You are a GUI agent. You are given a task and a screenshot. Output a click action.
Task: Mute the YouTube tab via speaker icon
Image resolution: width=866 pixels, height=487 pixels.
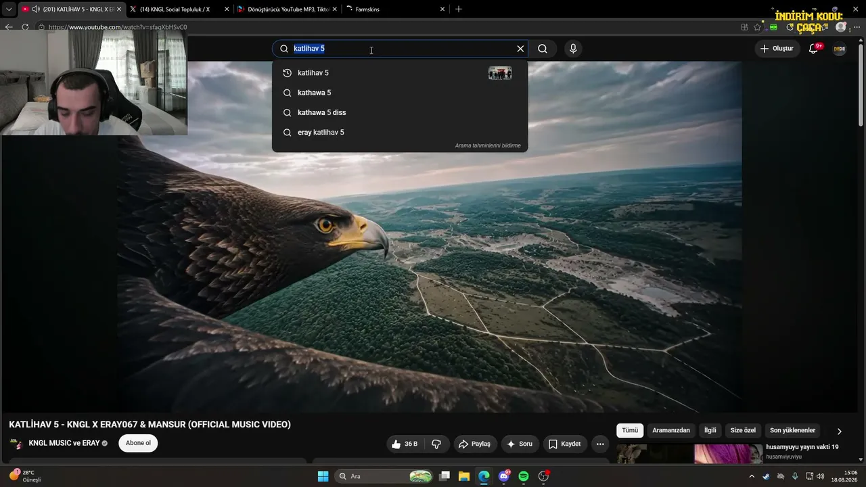click(x=36, y=9)
